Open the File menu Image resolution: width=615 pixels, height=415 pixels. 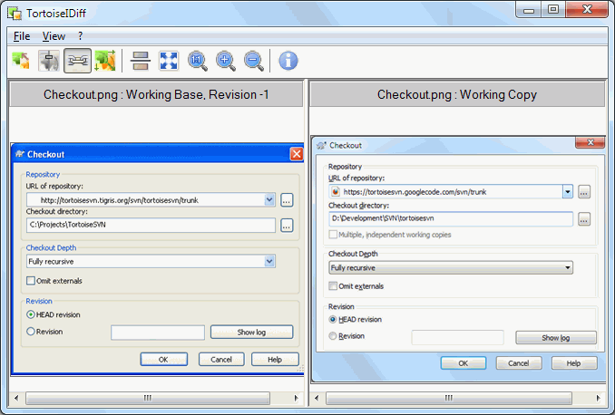22,36
